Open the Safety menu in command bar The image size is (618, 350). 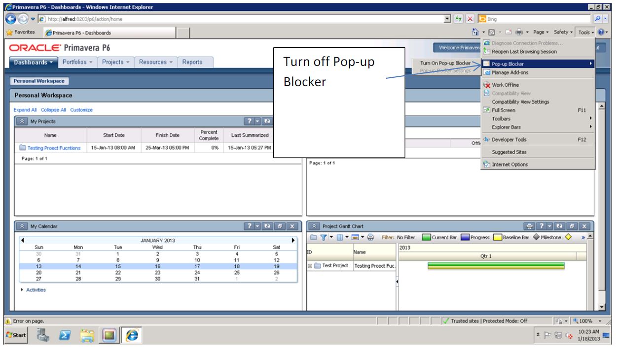click(x=564, y=32)
